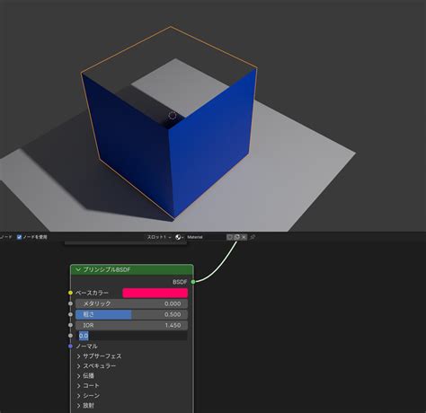This screenshot has width=426, height=413.
Task: Expand the シーン sheen panel
Action: (88, 396)
